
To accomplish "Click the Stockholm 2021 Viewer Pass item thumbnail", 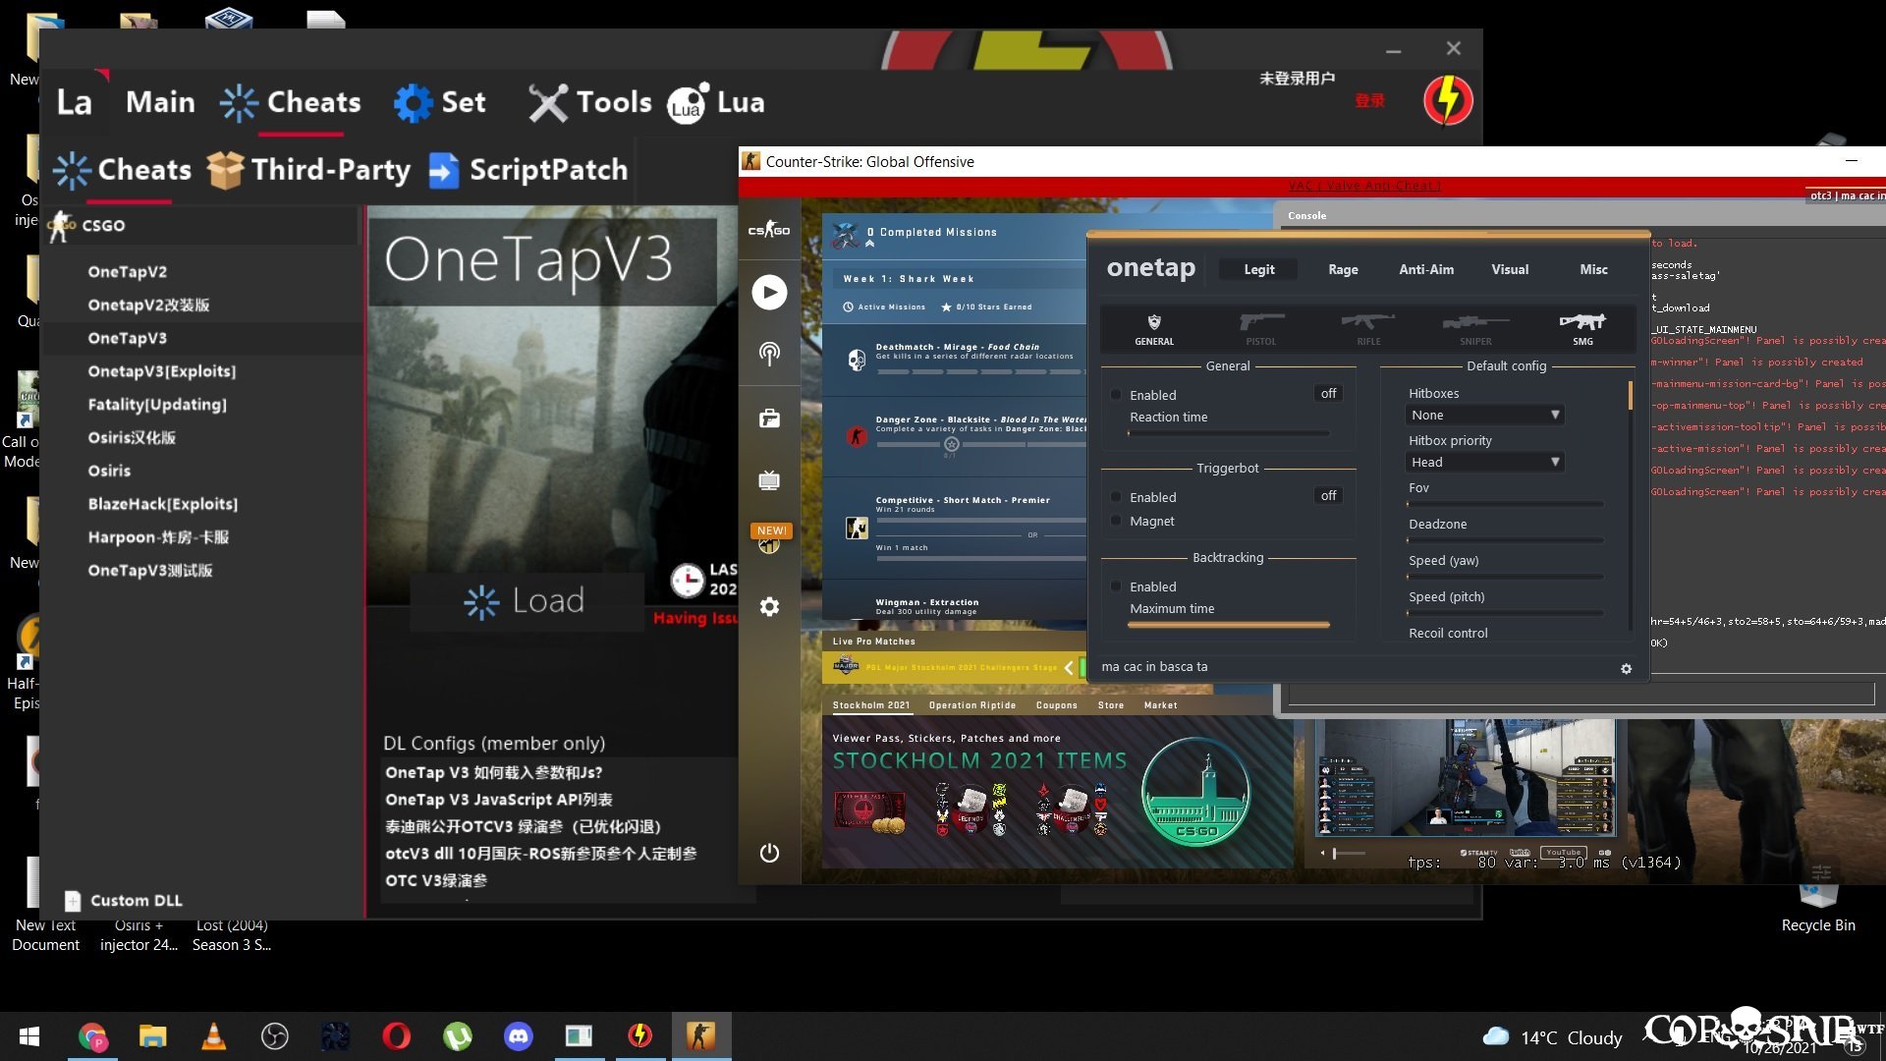I will click(x=870, y=810).
